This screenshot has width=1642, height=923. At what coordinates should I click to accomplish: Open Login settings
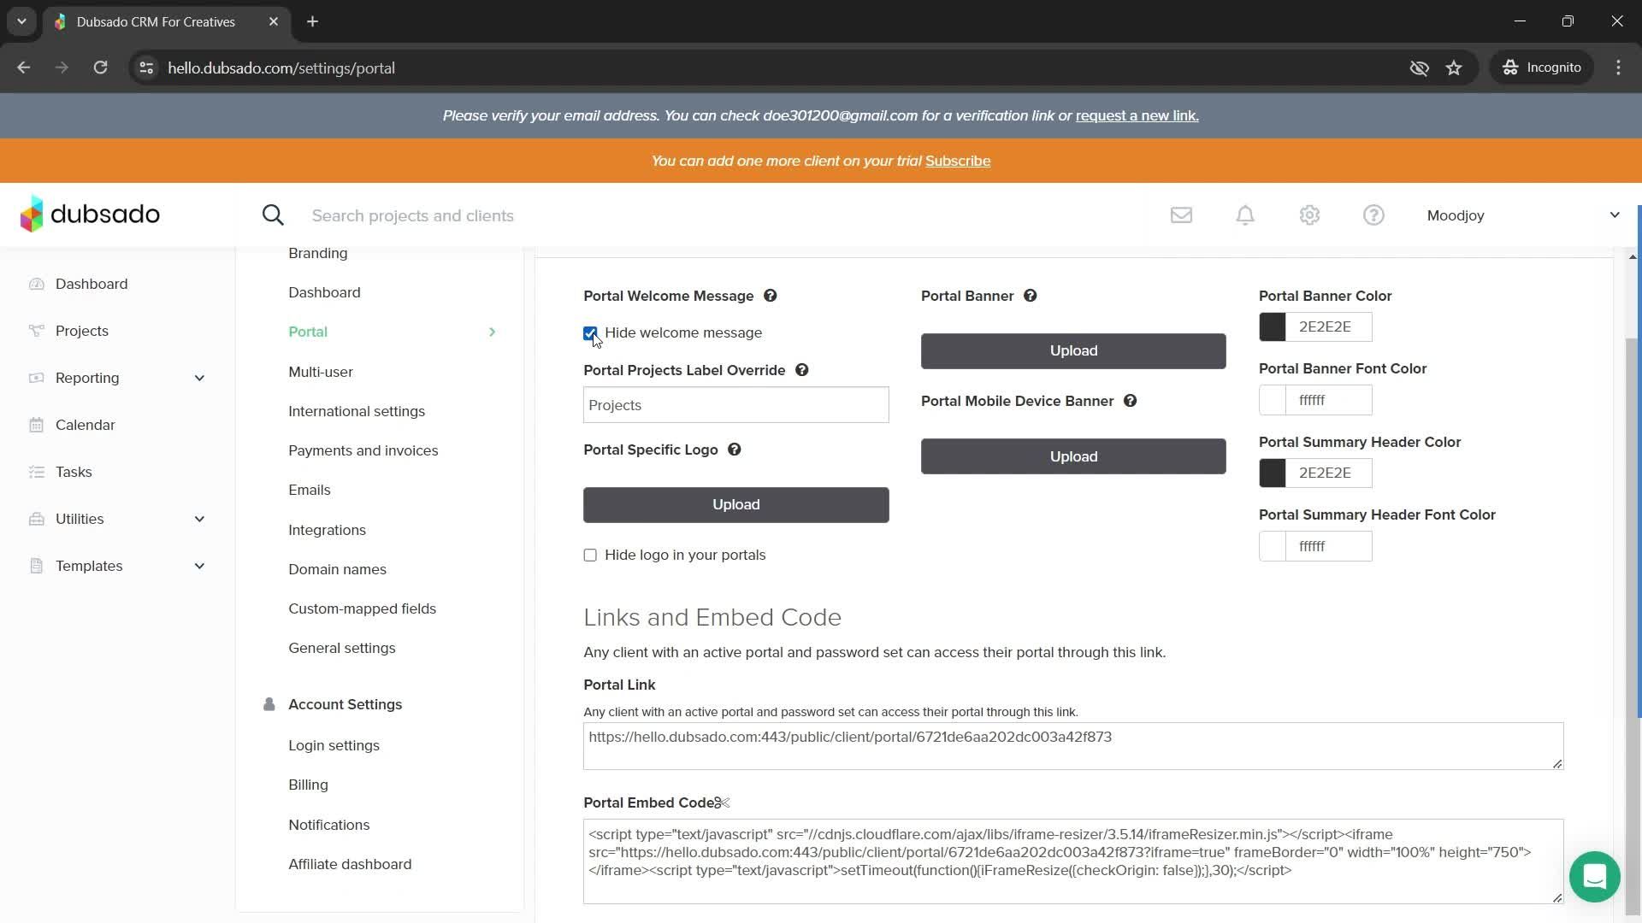tap(334, 745)
